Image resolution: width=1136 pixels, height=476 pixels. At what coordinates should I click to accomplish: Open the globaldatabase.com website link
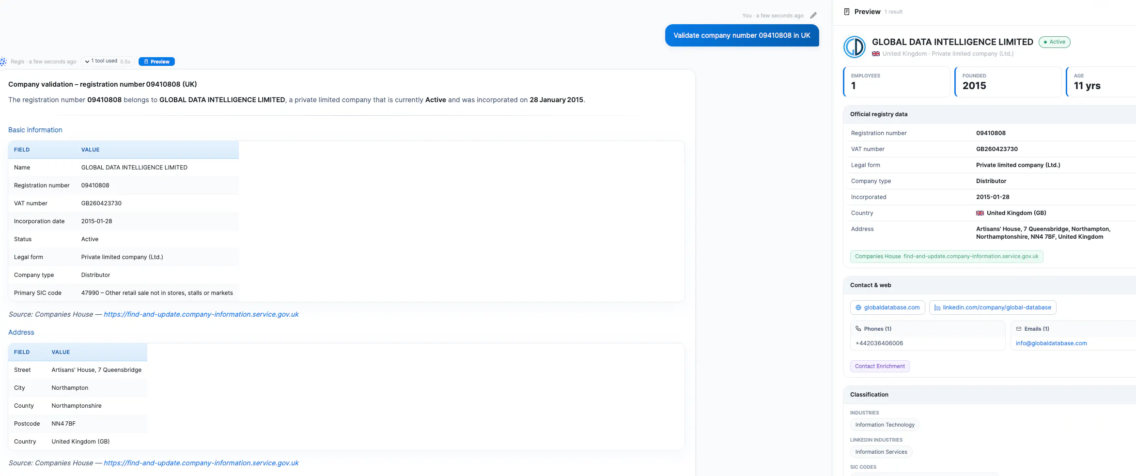tap(887, 307)
